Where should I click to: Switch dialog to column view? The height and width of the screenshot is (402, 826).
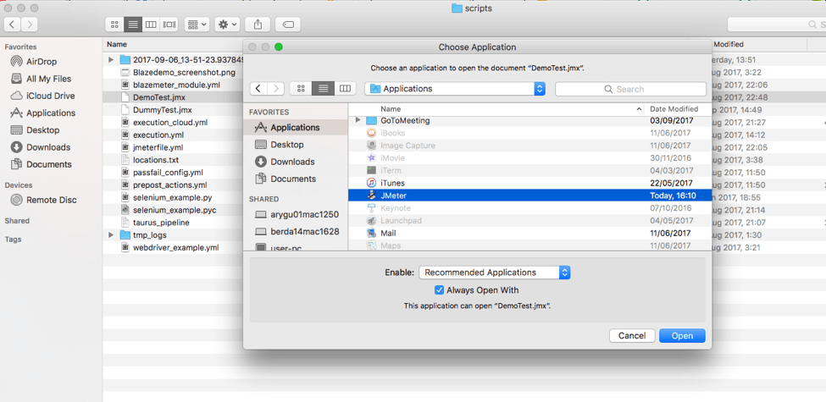tap(345, 89)
